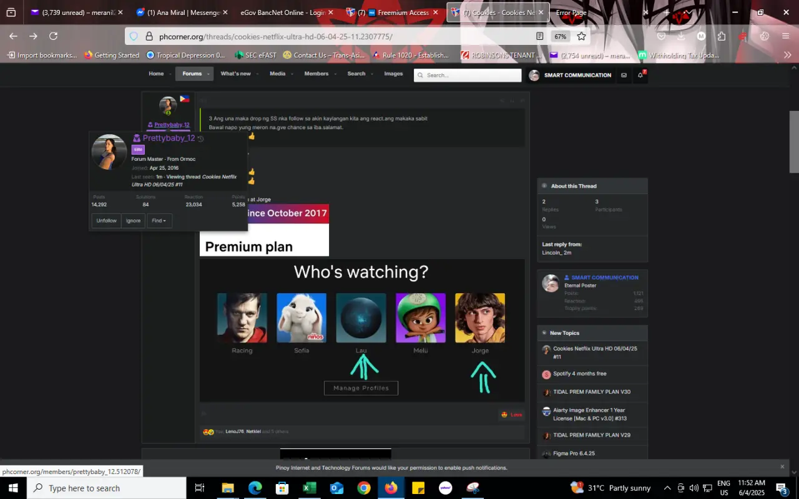This screenshot has height=499, width=799.
Task: Open the Tropical Depression bookmark
Action: [185, 56]
